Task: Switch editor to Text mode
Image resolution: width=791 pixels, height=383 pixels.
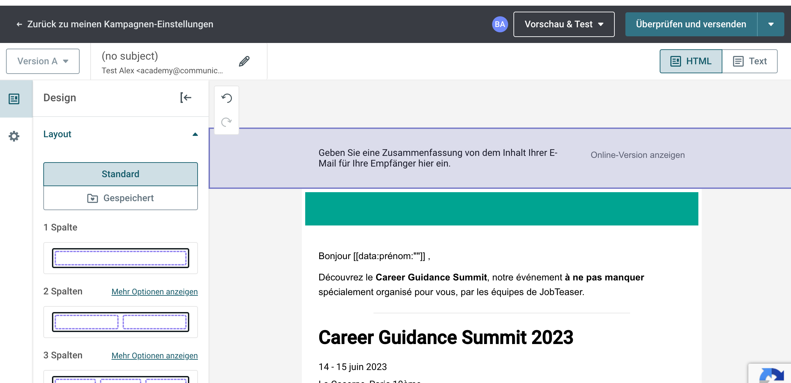Action: tap(750, 61)
